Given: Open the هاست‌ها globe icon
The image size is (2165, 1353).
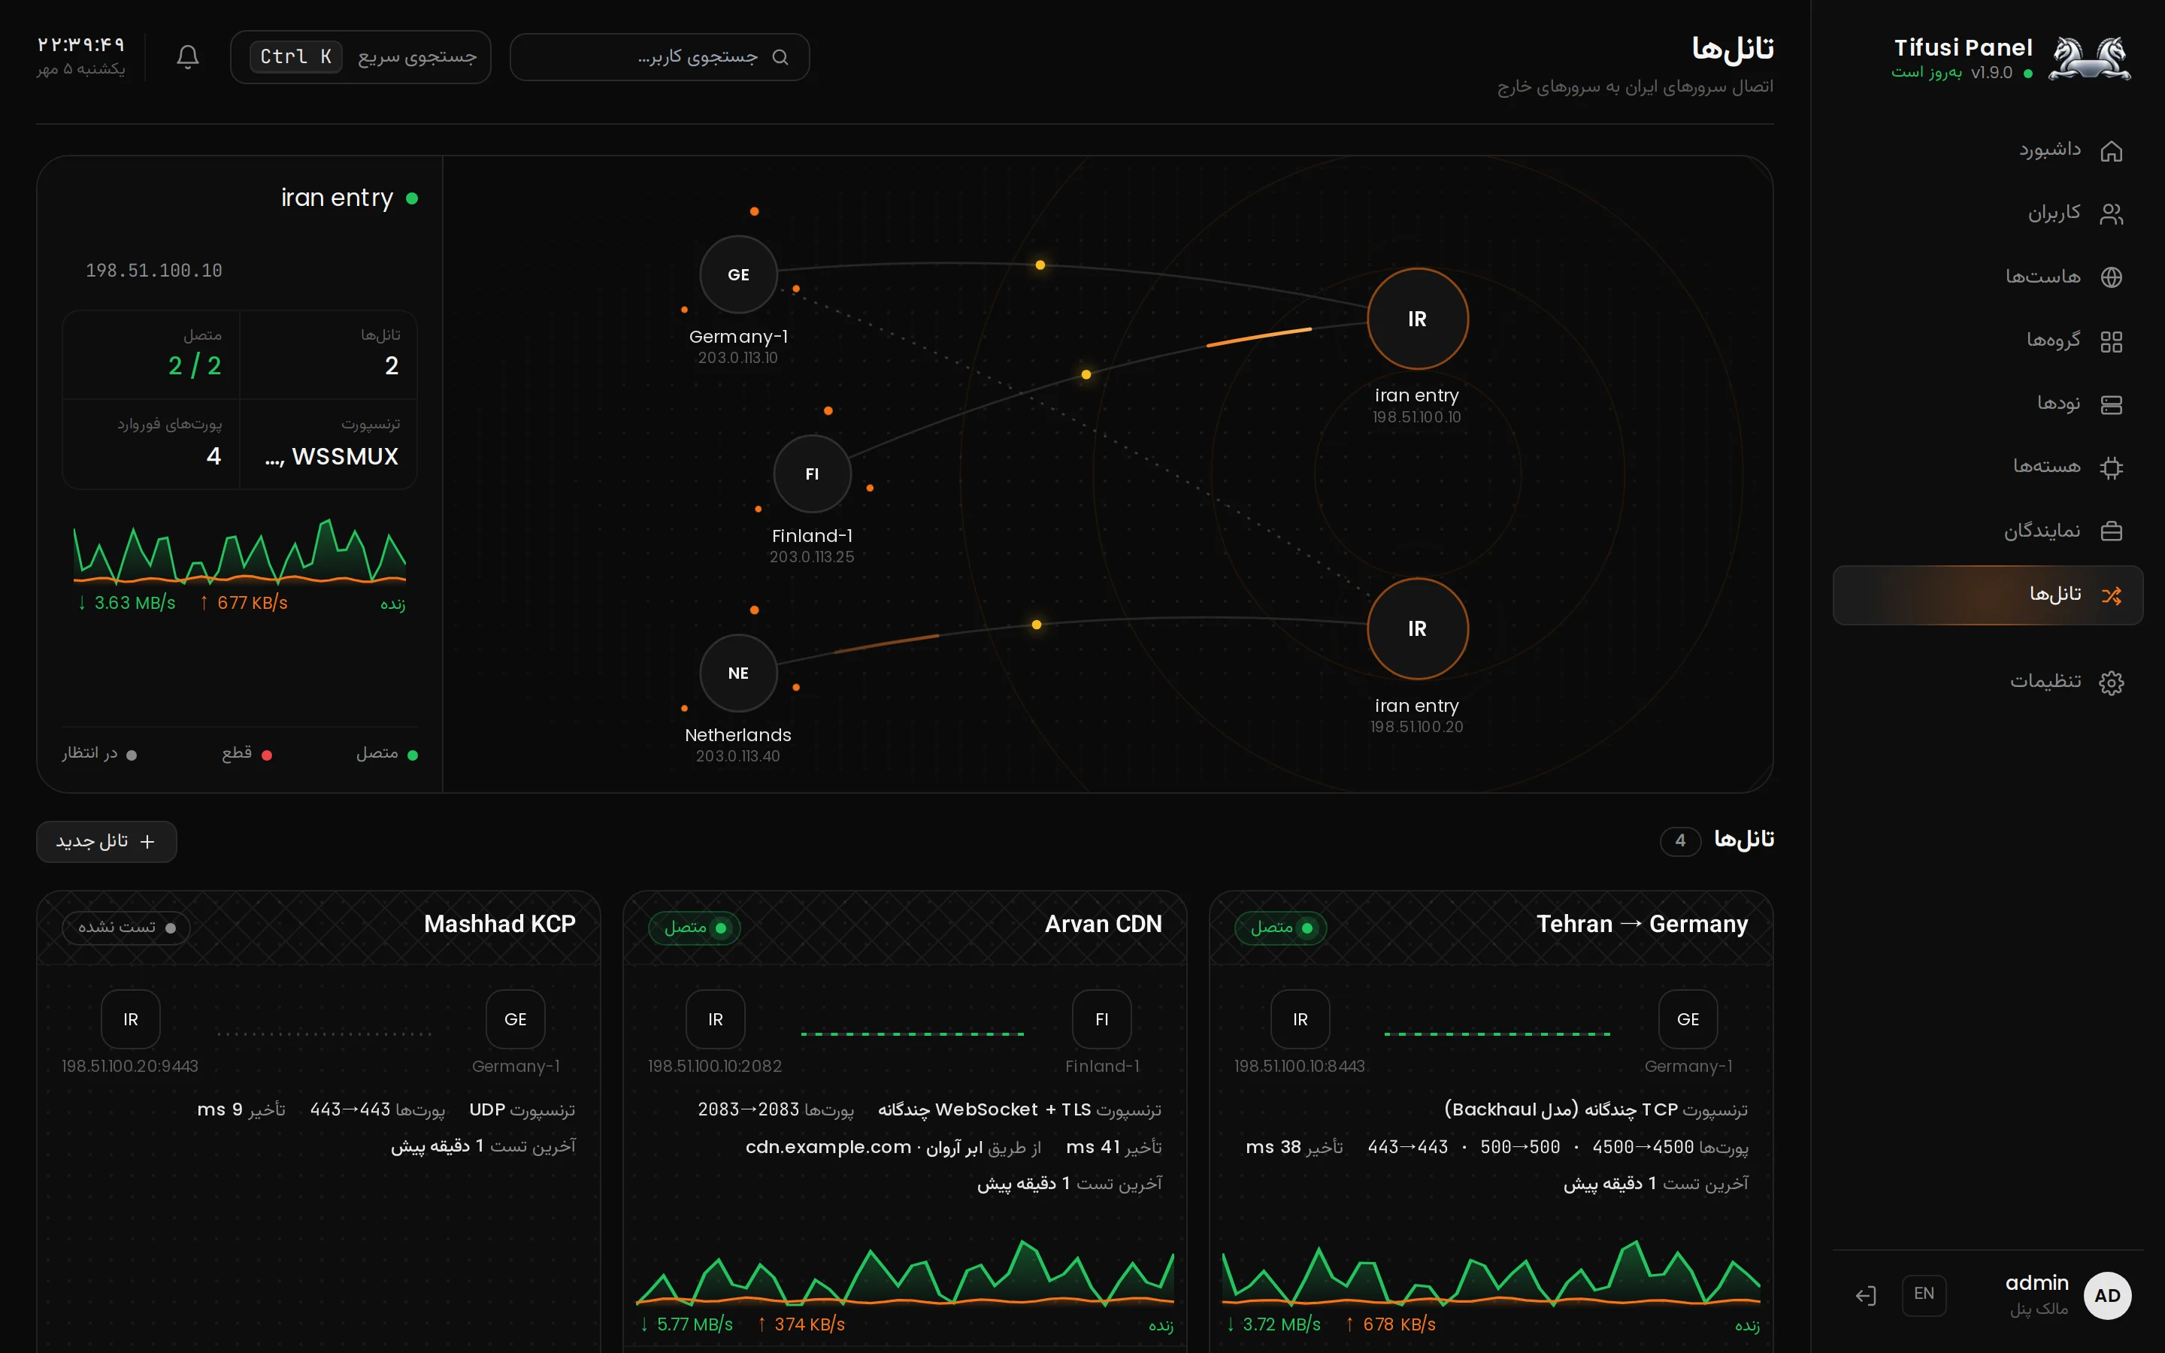Looking at the screenshot, I should coord(2112,277).
